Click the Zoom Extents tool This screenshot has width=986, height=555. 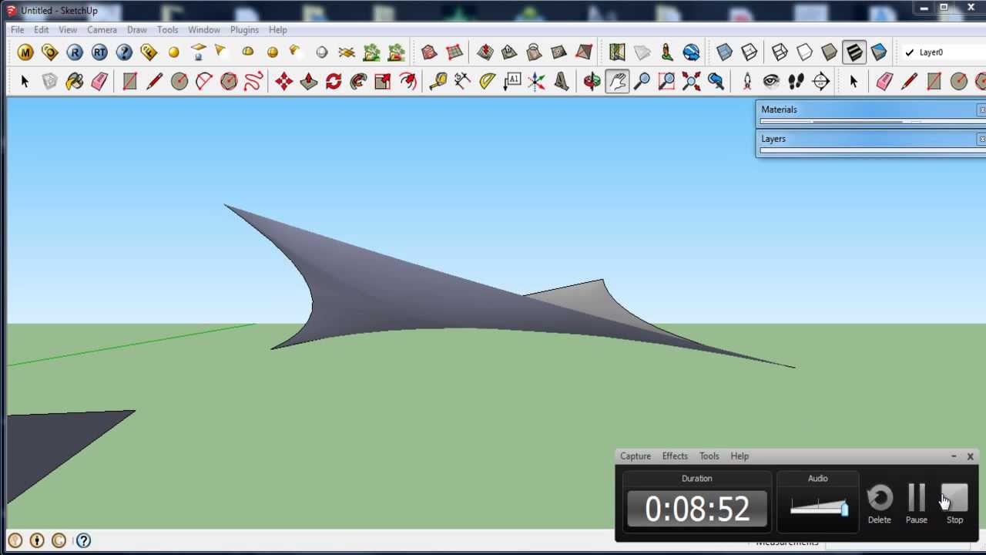pos(691,81)
